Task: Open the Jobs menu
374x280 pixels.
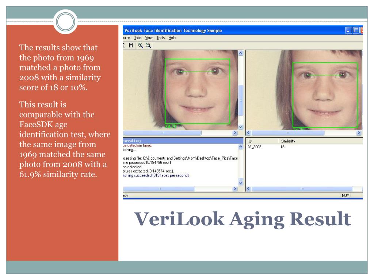Action: 138,38
